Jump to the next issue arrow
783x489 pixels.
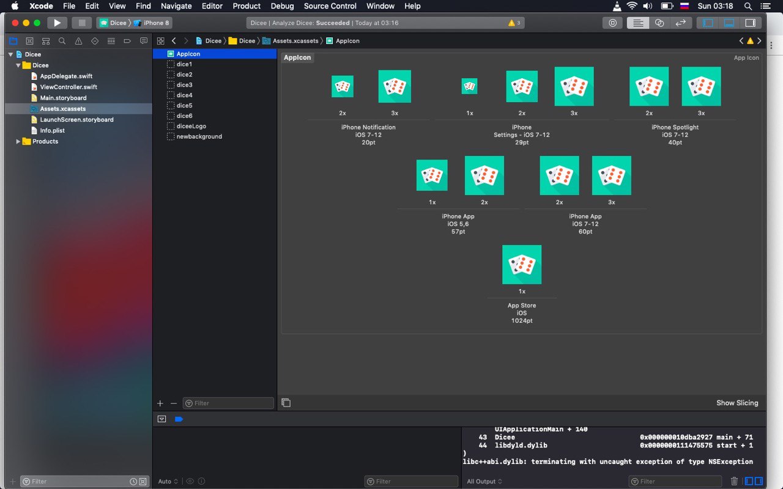[759, 41]
